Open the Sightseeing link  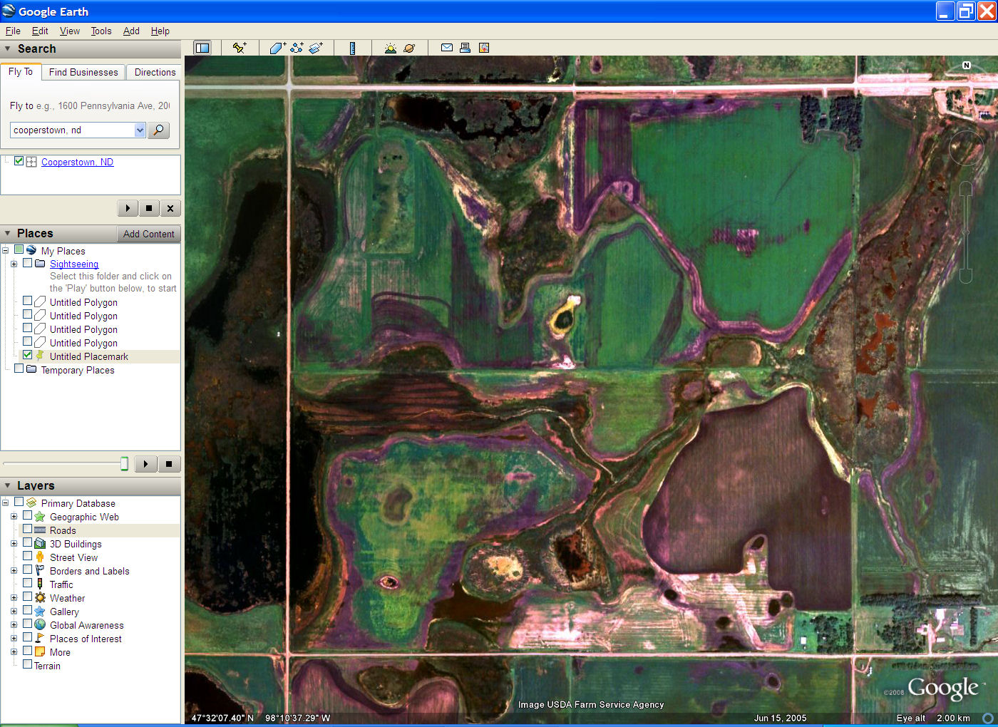[74, 264]
